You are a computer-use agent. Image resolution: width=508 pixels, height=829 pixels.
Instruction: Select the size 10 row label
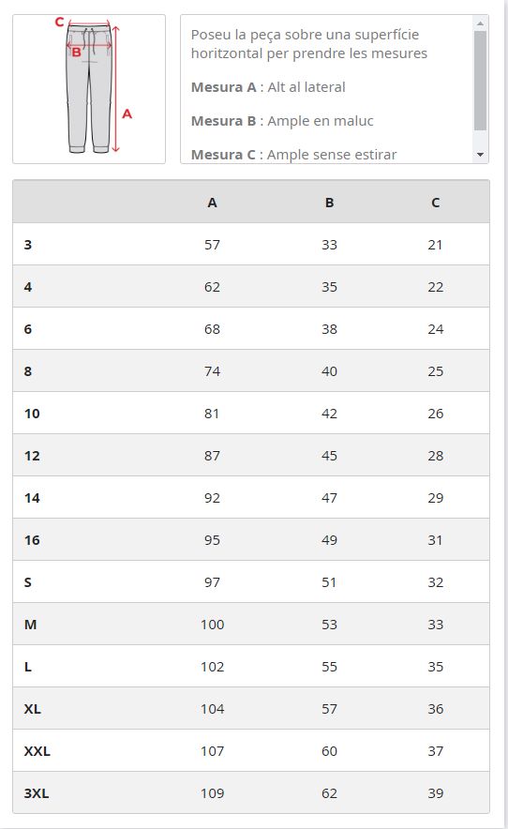[32, 414]
